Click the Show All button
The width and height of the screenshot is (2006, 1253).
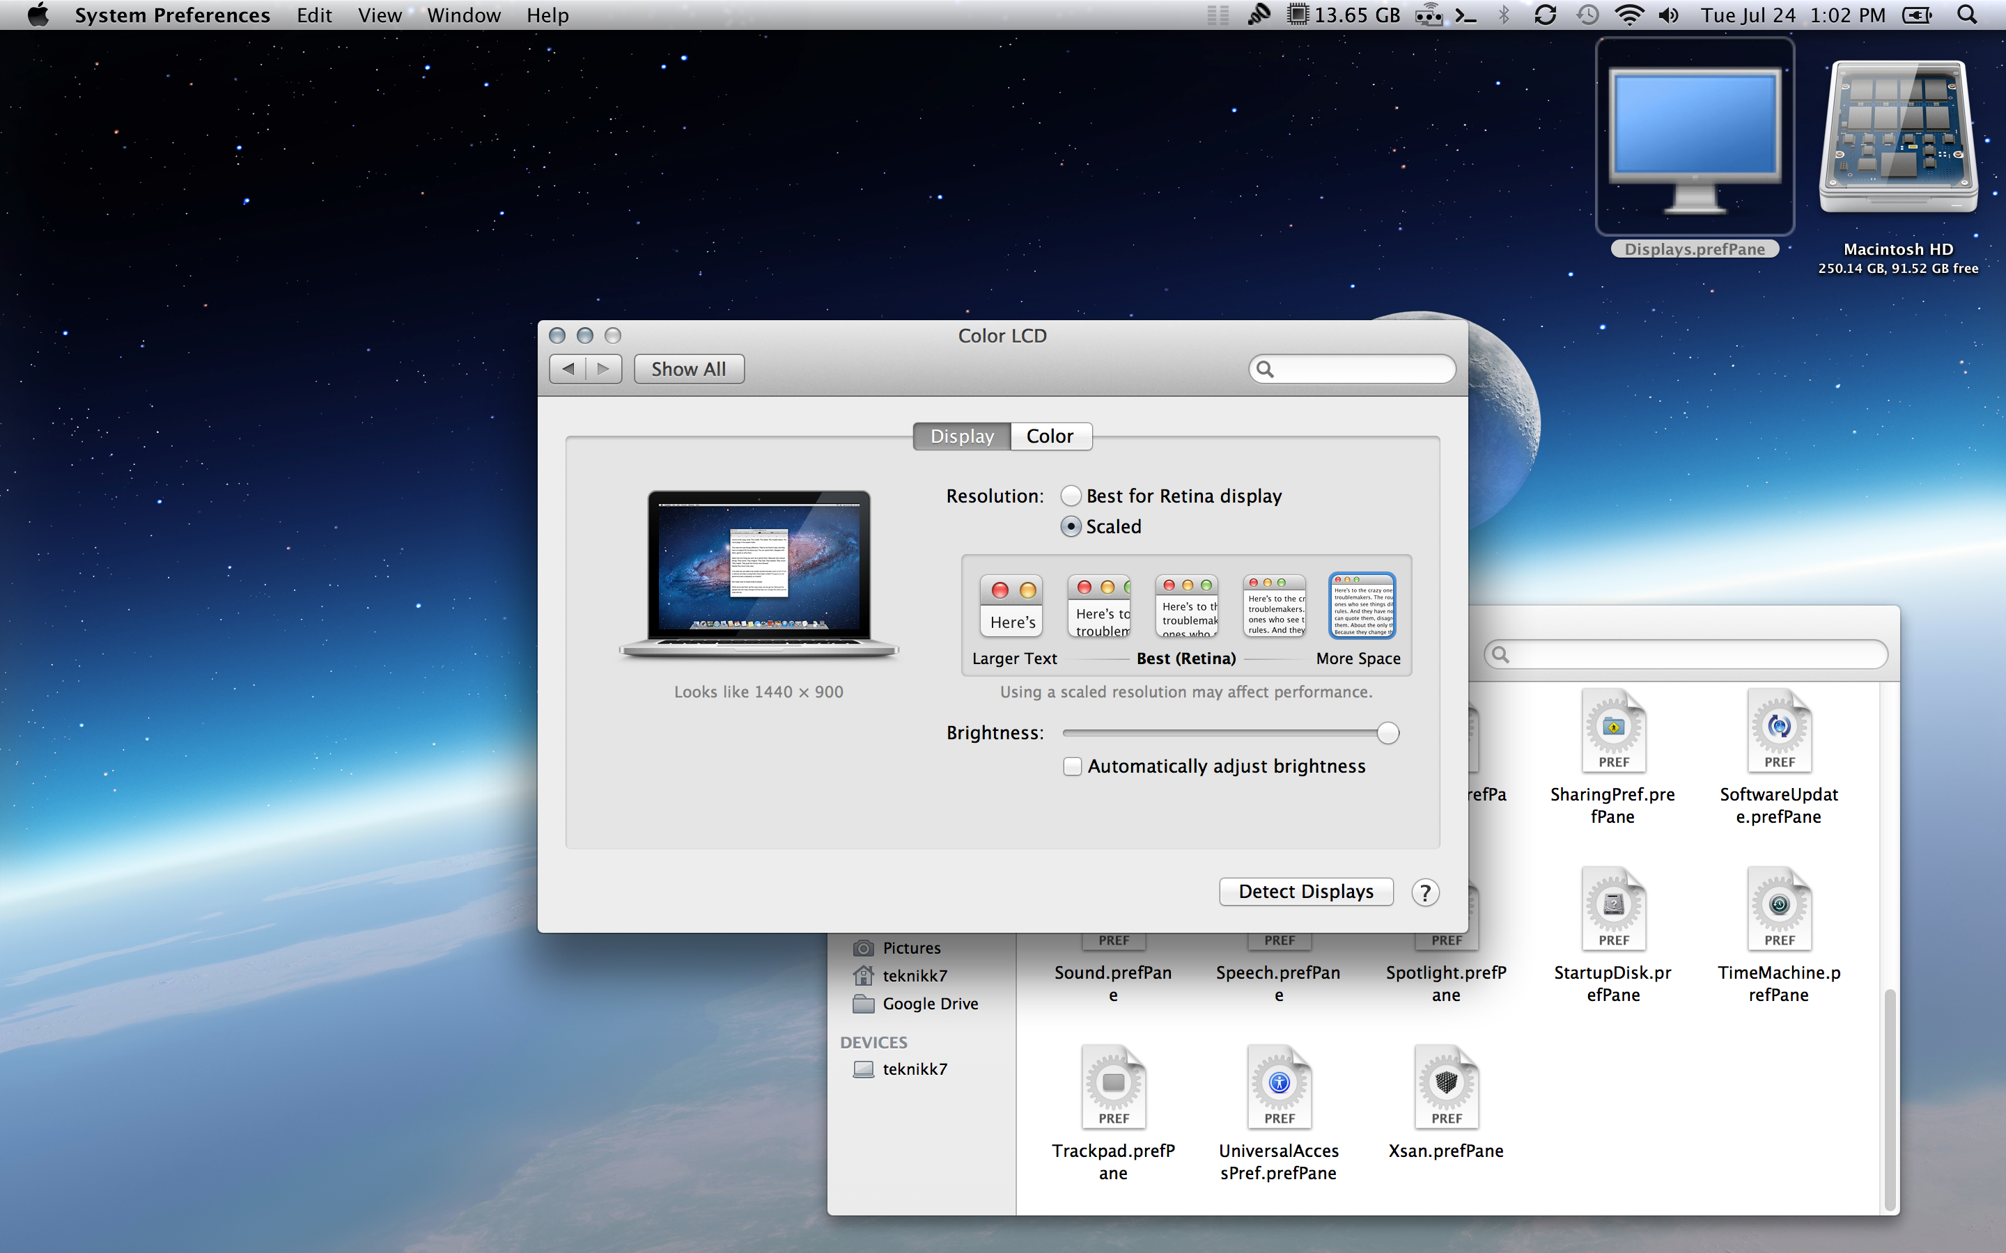689,369
